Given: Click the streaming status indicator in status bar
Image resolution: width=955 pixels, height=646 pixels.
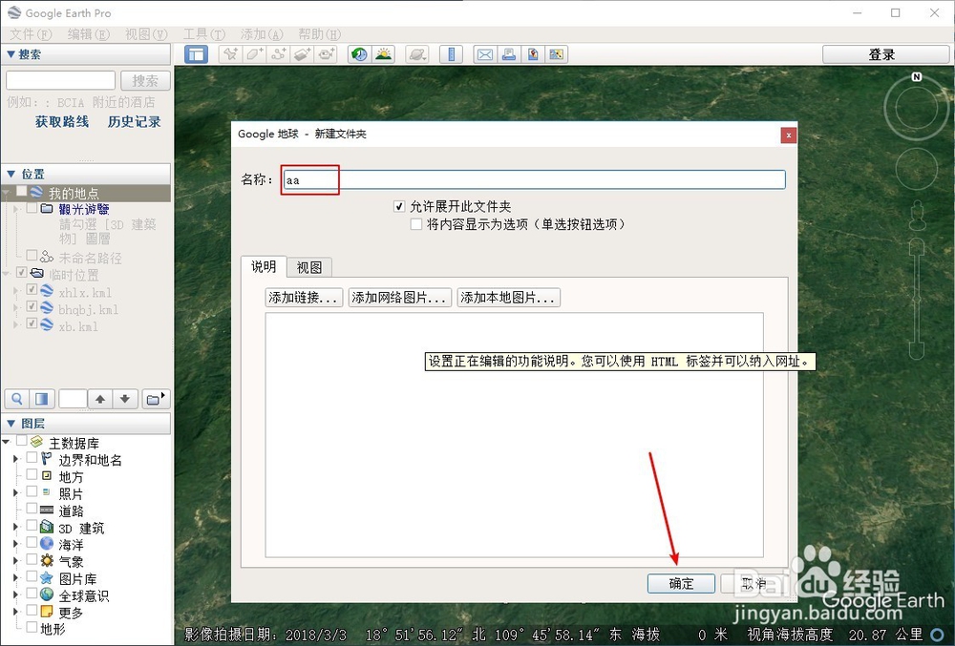Looking at the screenshot, I should pos(938,635).
